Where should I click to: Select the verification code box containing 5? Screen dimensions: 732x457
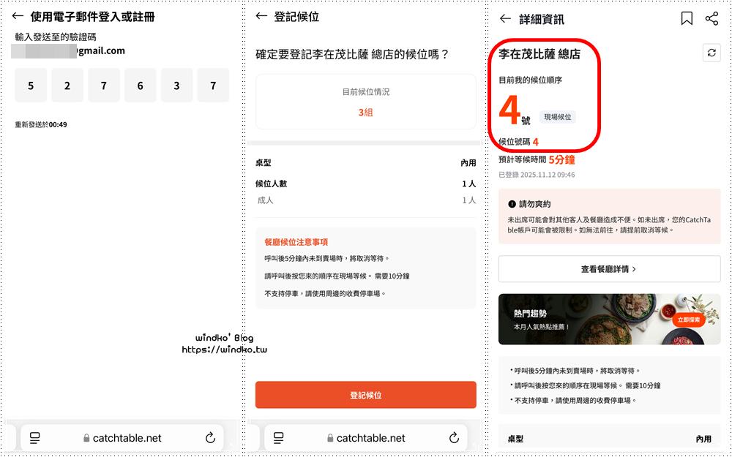[x=31, y=86]
